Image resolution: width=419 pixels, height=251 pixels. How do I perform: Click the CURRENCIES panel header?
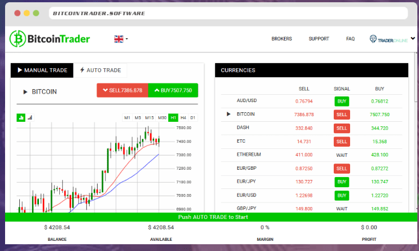coord(312,71)
